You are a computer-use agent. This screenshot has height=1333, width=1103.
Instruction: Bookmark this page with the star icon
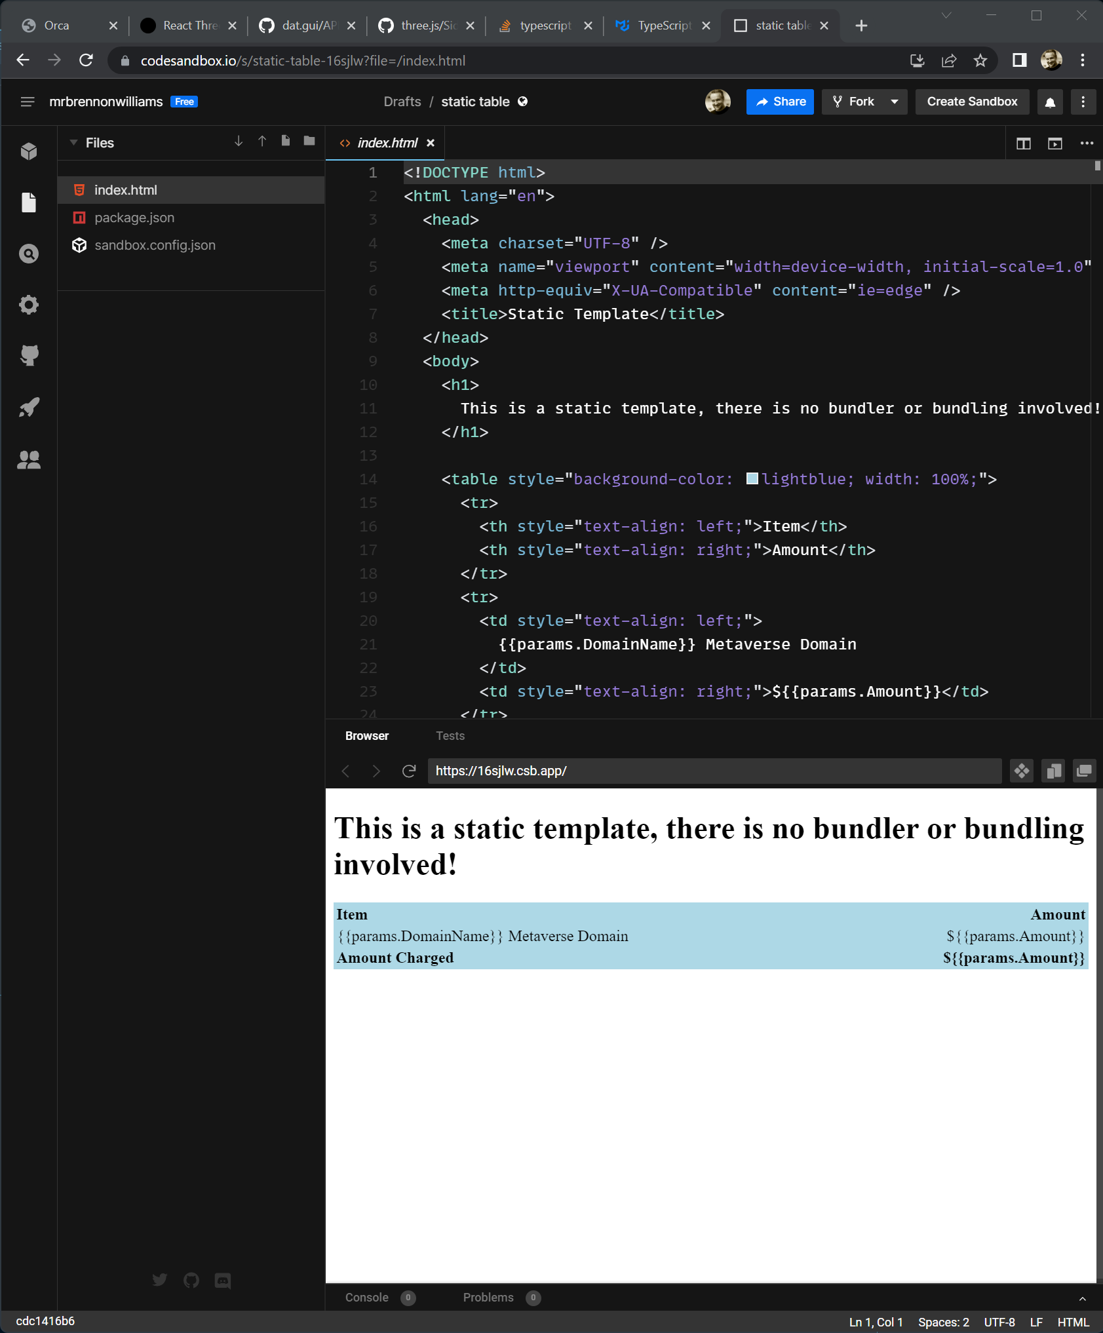tap(980, 60)
